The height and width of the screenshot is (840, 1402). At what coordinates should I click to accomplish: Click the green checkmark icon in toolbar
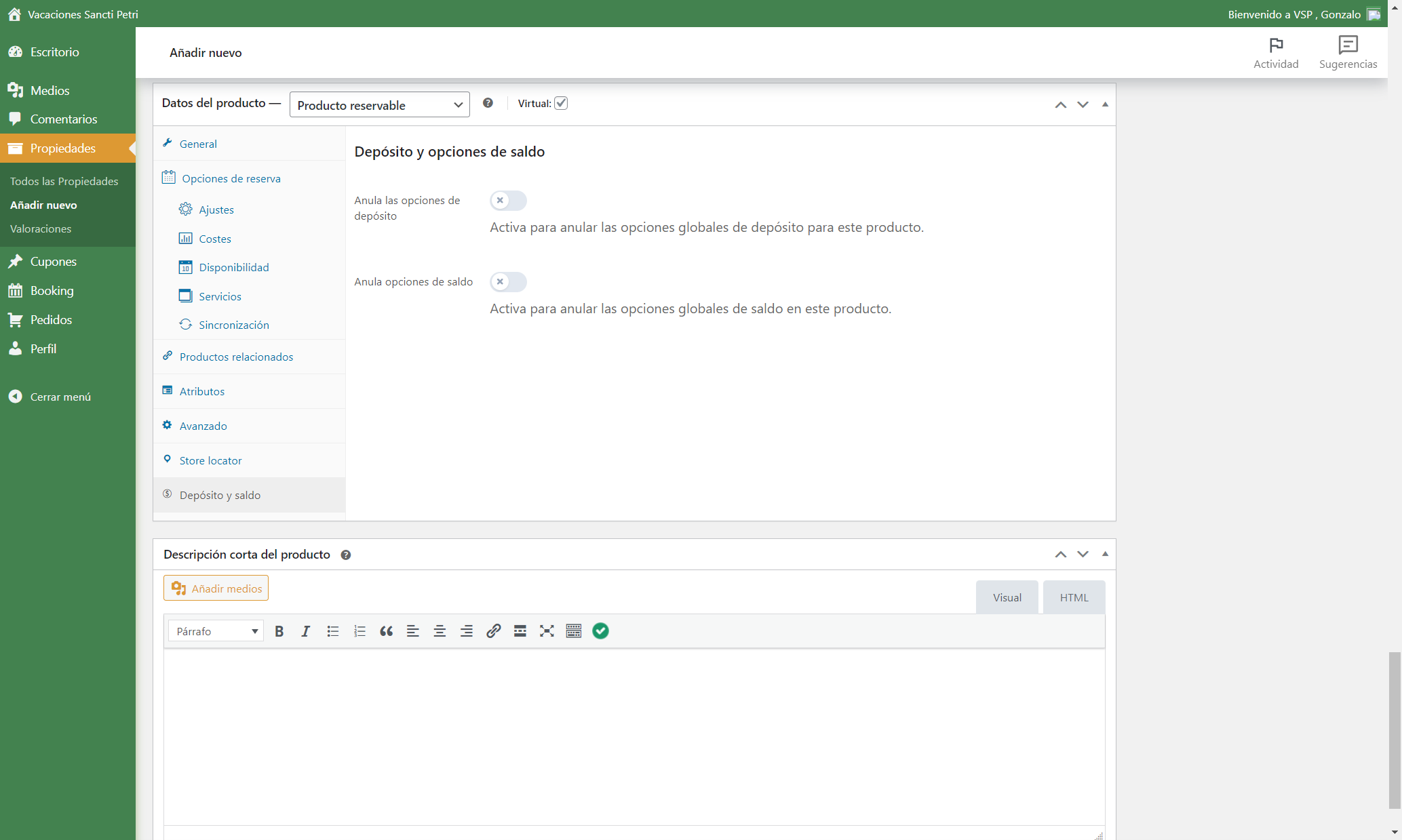(600, 631)
